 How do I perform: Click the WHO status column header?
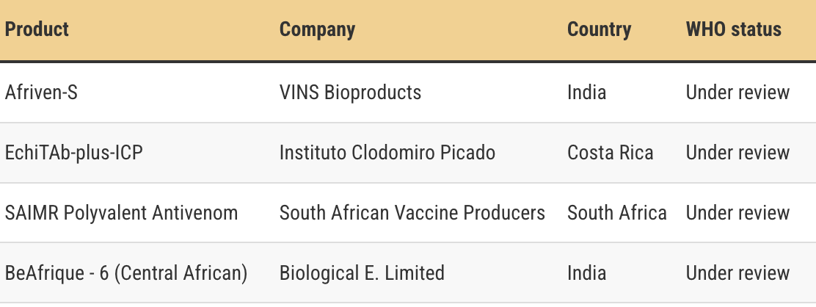pos(733,29)
